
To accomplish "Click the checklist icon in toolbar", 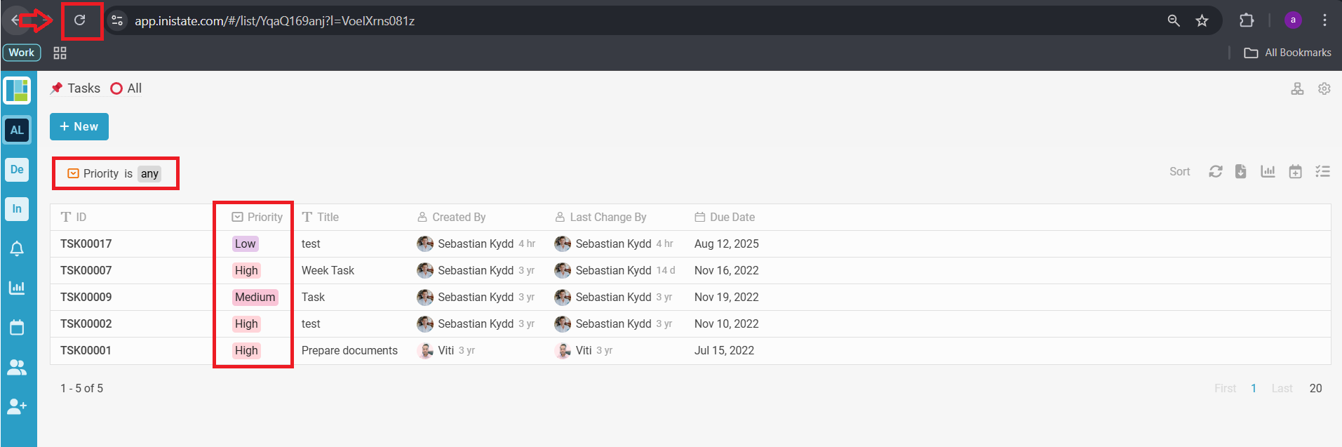I will [1322, 171].
